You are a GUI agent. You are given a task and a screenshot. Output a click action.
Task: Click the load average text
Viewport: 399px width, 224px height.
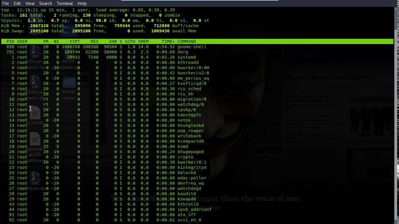pos(135,10)
